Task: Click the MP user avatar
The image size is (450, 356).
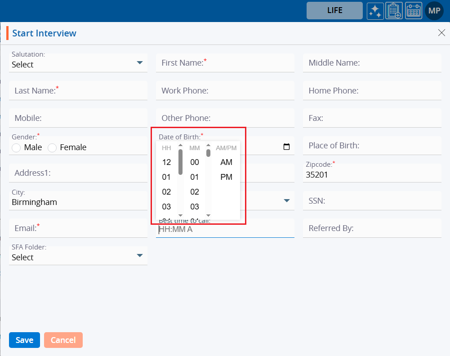Action: pyautogui.click(x=434, y=11)
